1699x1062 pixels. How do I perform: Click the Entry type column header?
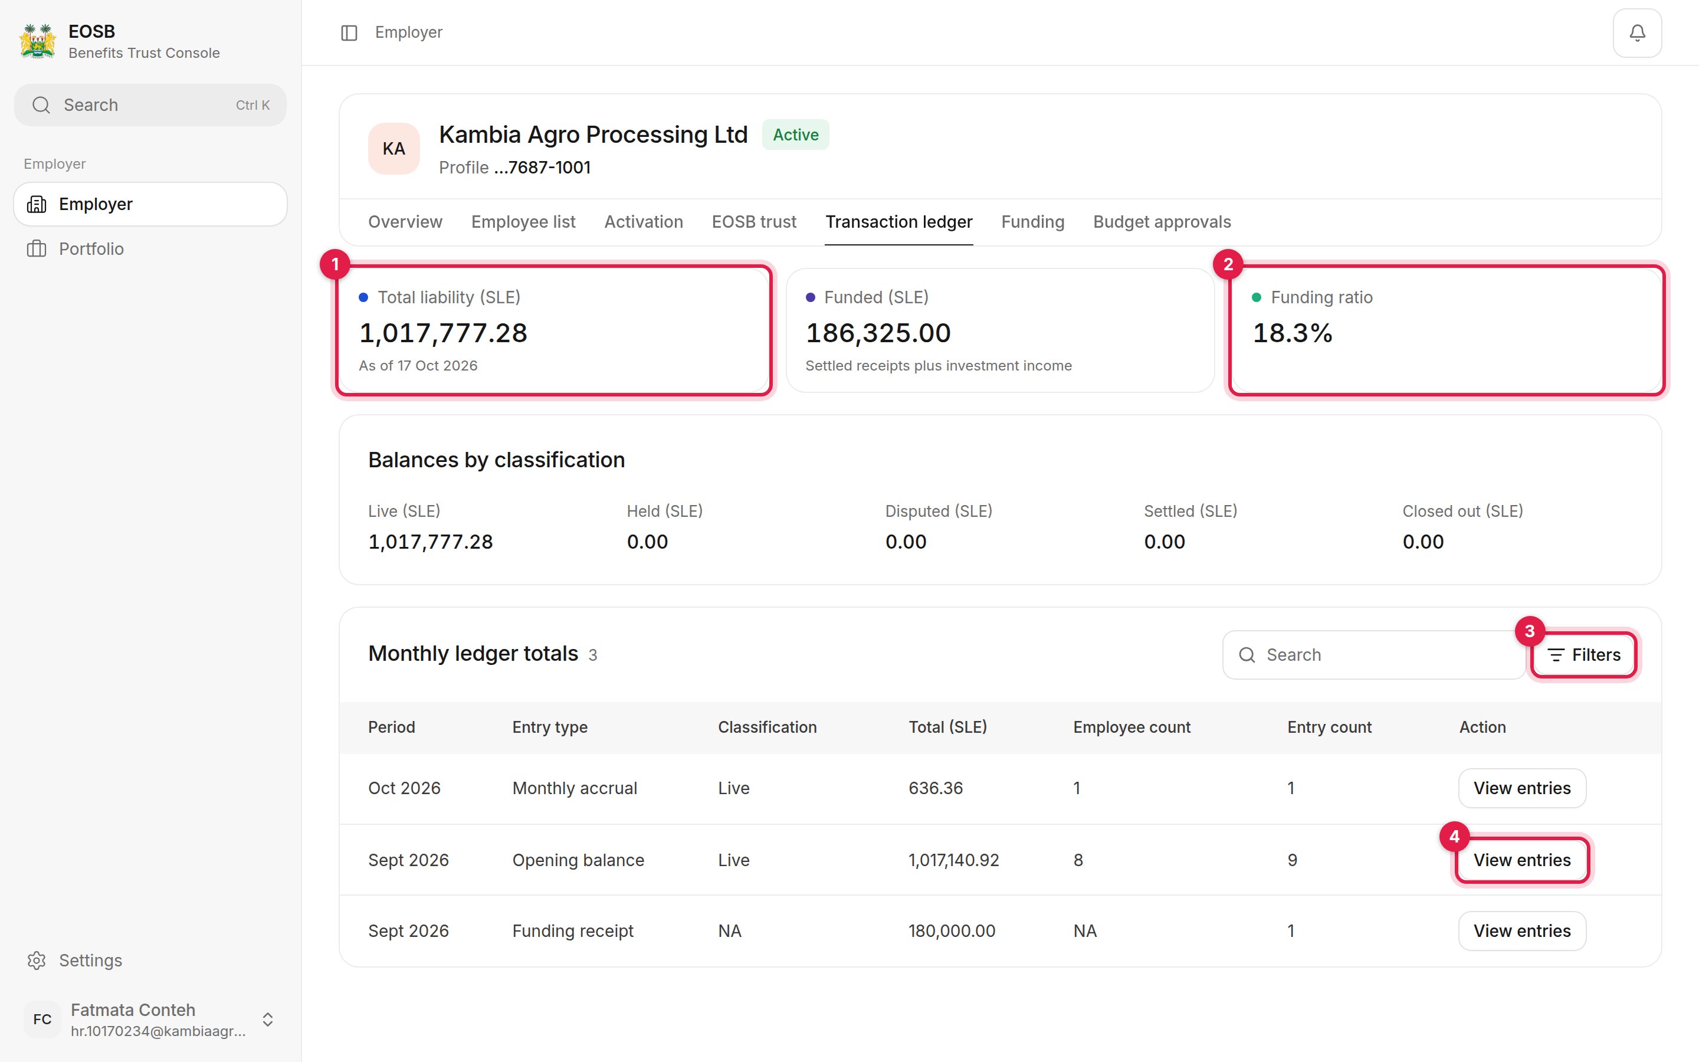[x=550, y=727]
